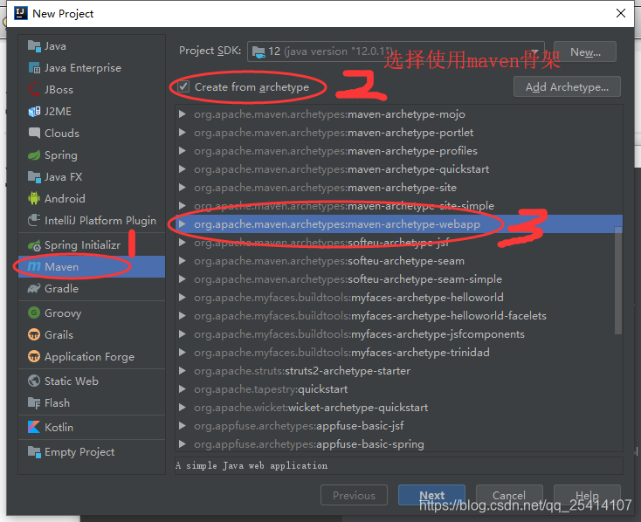The height and width of the screenshot is (522, 641).
Task: Close the New Project dialog
Action: click(x=621, y=13)
